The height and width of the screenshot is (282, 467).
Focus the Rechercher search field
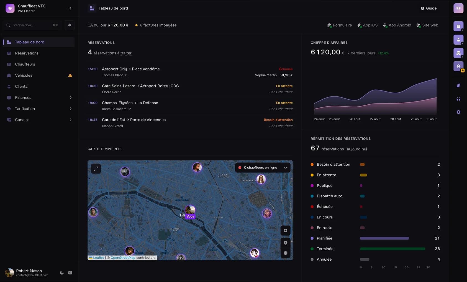coord(33,25)
